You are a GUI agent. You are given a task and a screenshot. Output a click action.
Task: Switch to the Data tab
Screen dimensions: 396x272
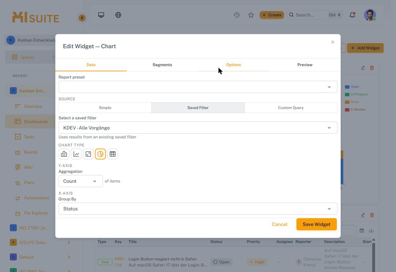(91, 65)
